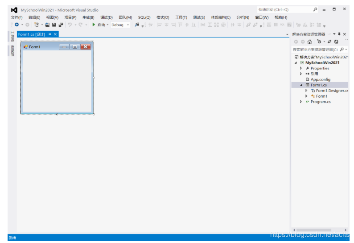Select Program.cs in Solution Explorer
The width and height of the screenshot is (354, 243).
321,102
